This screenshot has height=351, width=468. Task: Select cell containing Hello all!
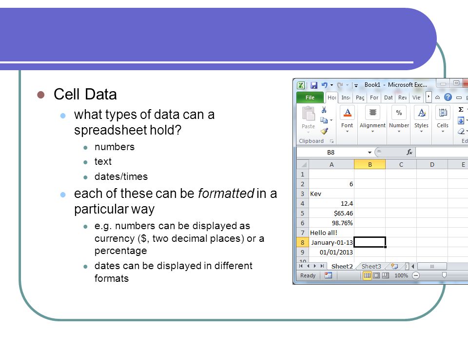point(331,233)
